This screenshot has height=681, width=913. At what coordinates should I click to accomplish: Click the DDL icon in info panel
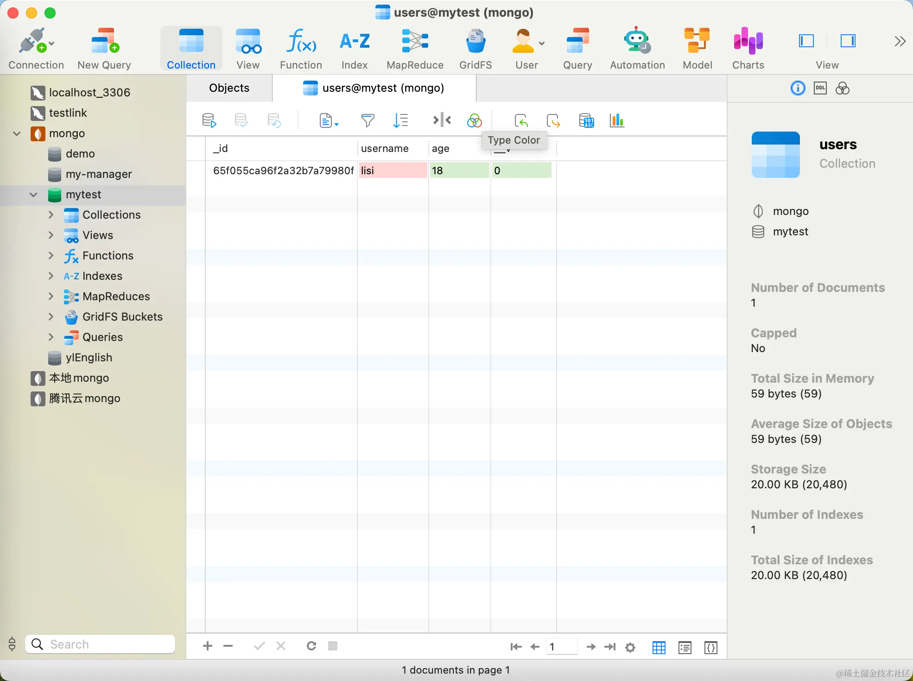point(820,88)
